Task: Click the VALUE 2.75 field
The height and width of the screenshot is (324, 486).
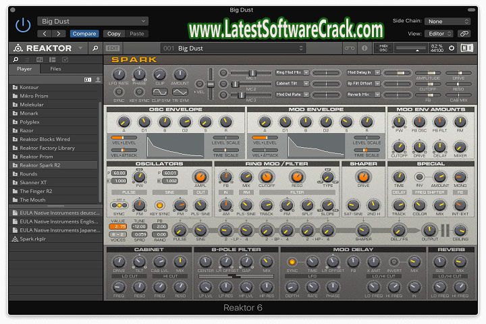Action: (x=117, y=227)
